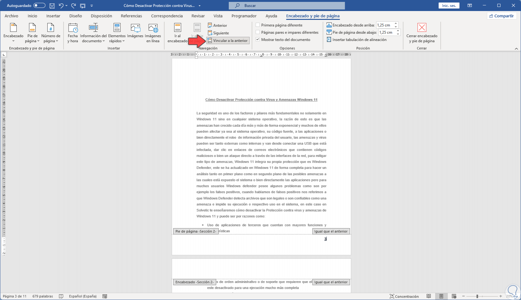Open the undo history dropdown arrow
Screen dimensions: 521x300
click(x=66, y=6)
